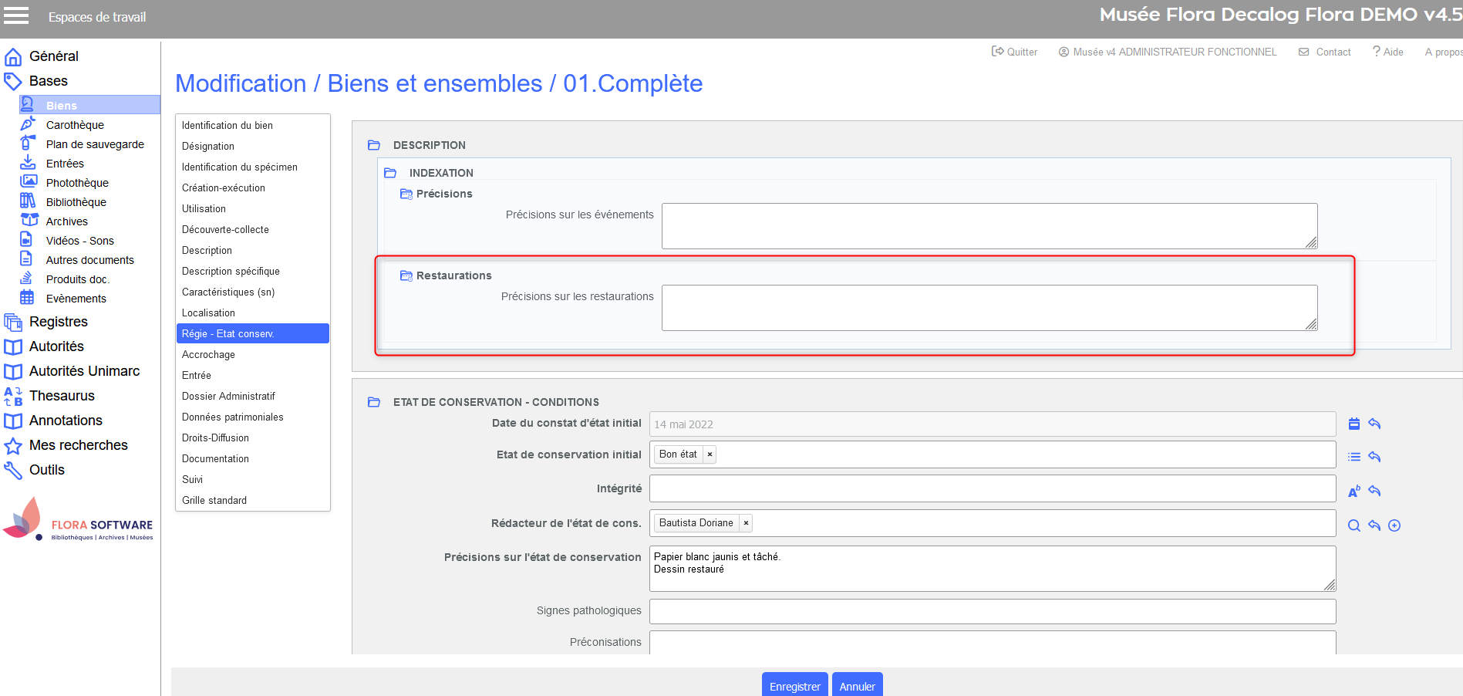Click the Annuler button
Viewport: 1463px width, 696px height.
(857, 686)
